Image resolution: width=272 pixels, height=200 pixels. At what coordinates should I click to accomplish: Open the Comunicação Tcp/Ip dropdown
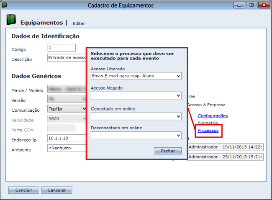click(67, 109)
